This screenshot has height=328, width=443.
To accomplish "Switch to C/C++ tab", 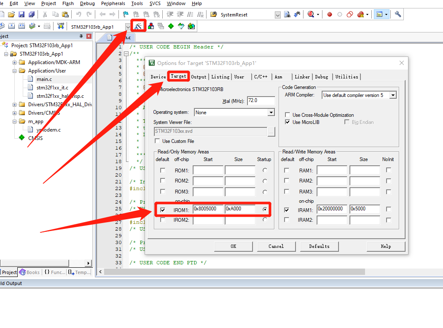I will click(x=261, y=77).
